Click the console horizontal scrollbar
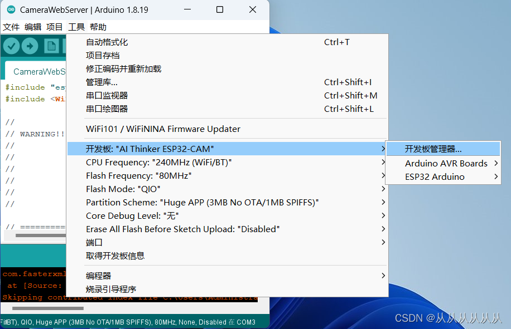The image size is (511, 329). pyautogui.click(x=48, y=308)
